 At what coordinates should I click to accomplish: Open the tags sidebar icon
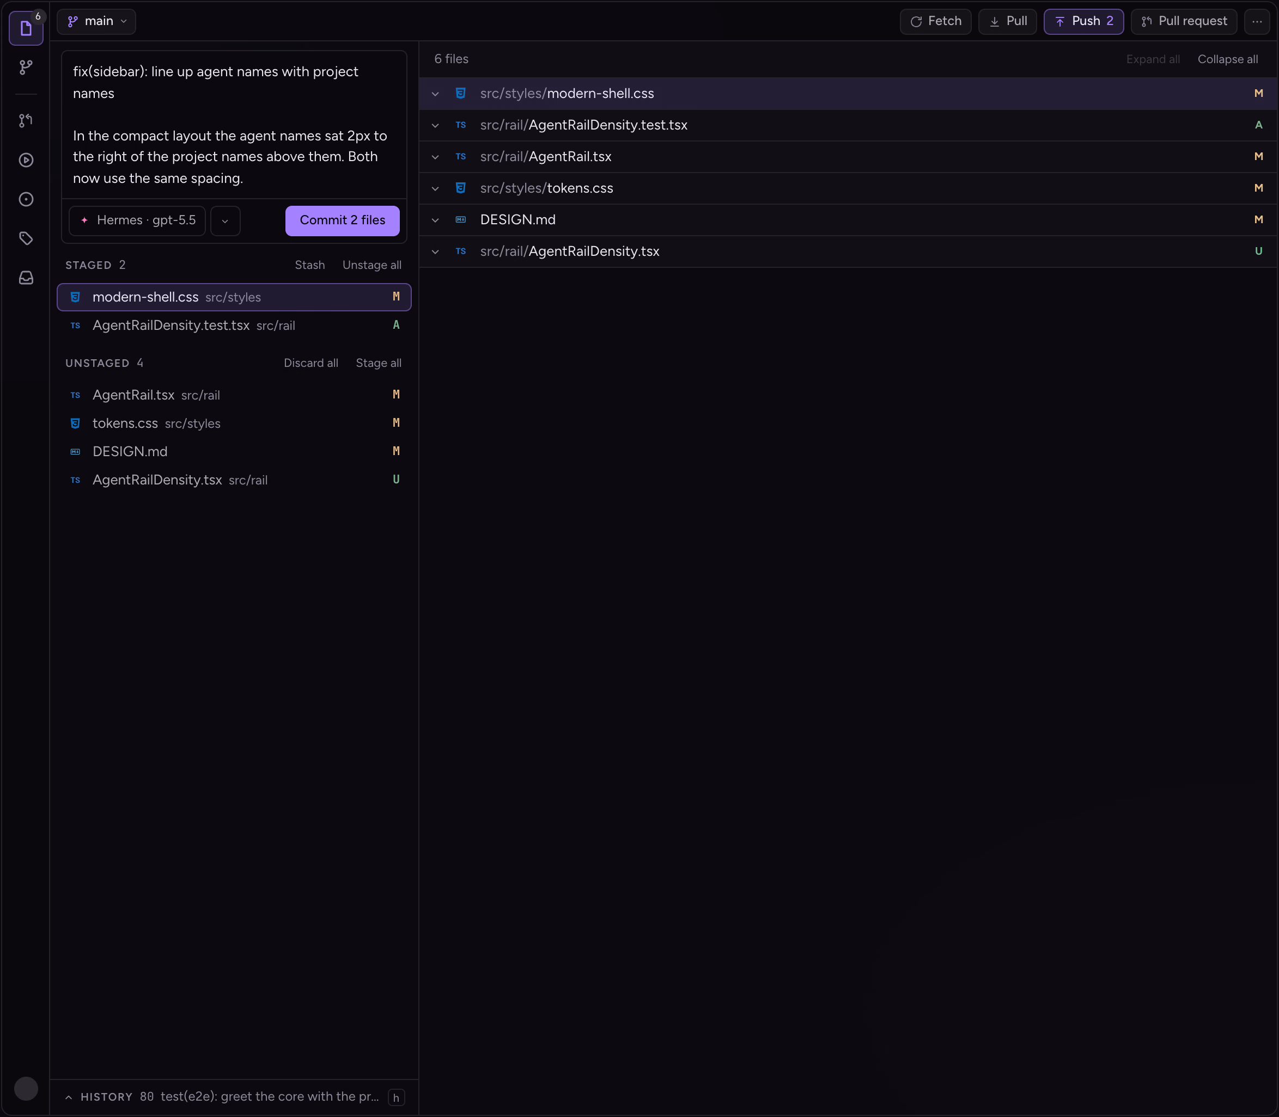tap(26, 239)
